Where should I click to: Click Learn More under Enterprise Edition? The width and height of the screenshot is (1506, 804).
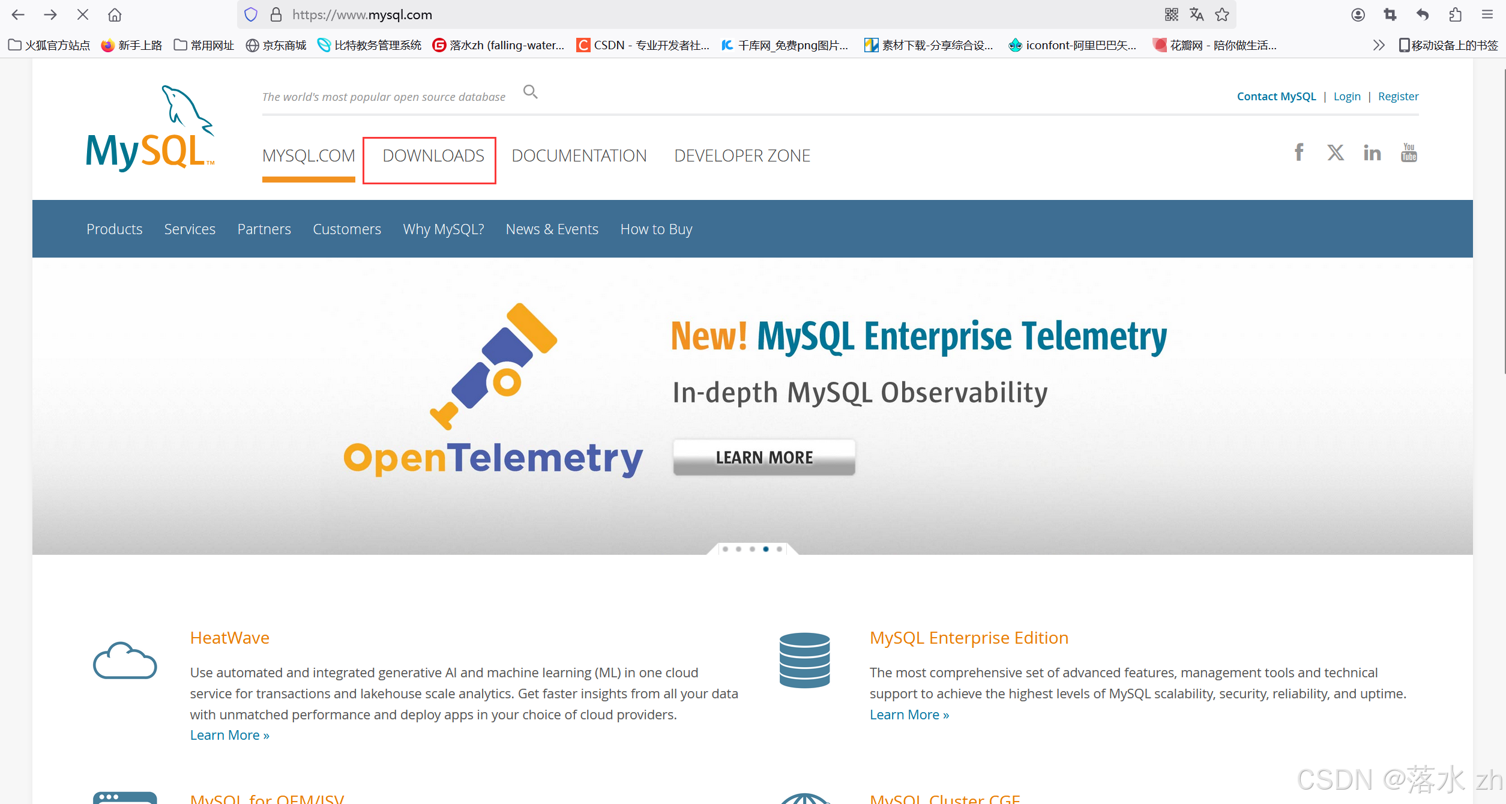pyautogui.click(x=909, y=715)
